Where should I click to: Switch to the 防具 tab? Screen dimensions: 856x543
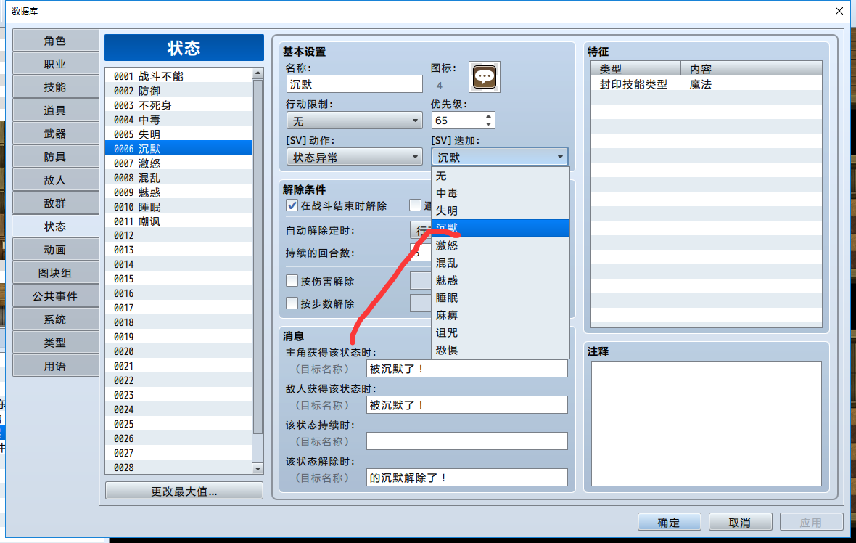pyautogui.click(x=55, y=157)
